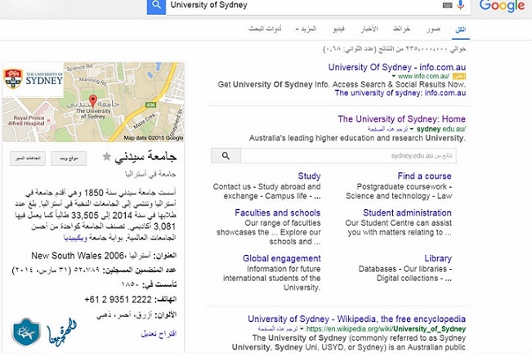Screen dimensions: 532x353
Task: Open the Study sitelink
Action: [x=309, y=176]
